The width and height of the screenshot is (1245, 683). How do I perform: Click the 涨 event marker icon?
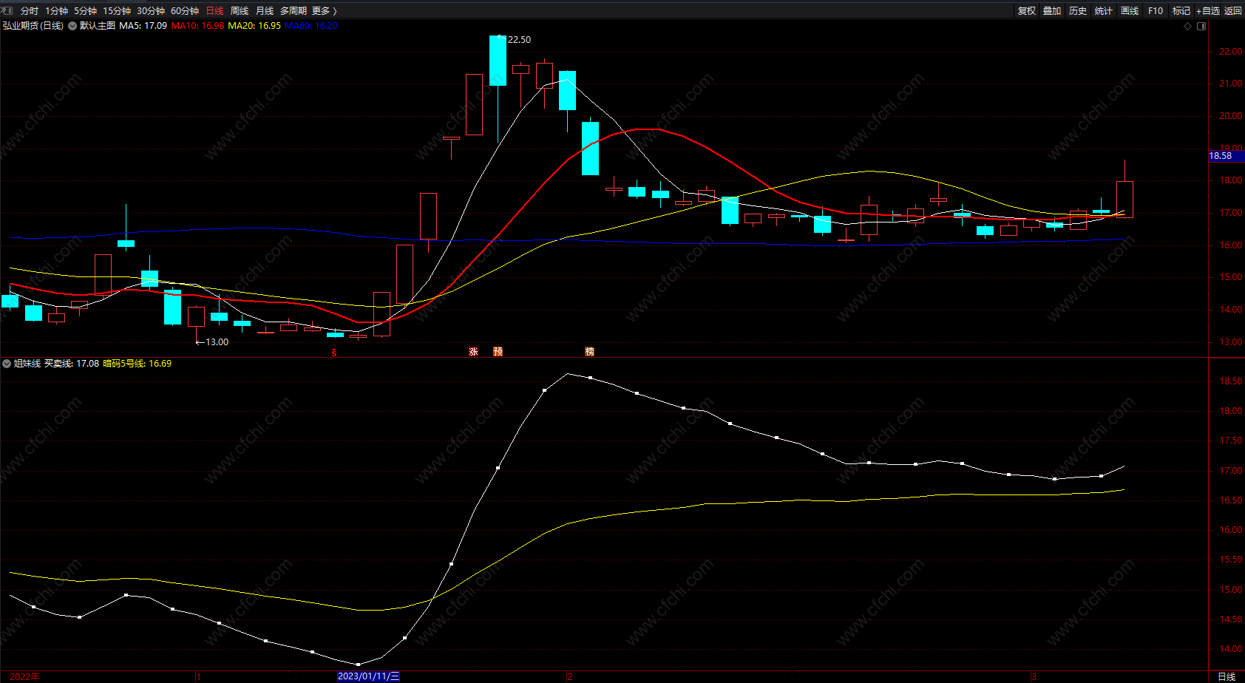point(473,352)
